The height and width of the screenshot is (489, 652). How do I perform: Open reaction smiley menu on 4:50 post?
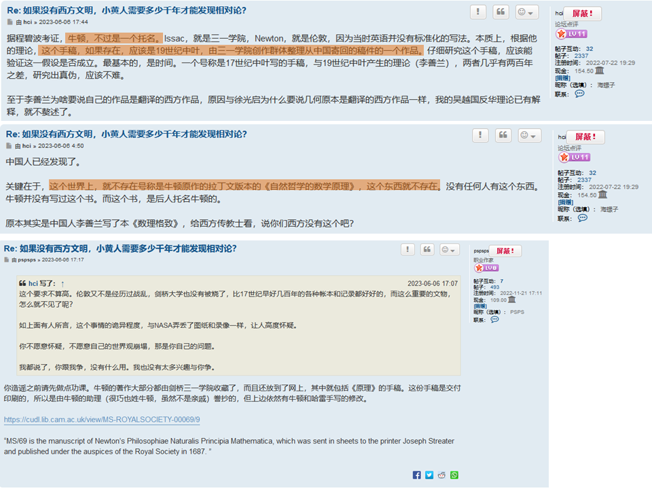tap(529, 135)
